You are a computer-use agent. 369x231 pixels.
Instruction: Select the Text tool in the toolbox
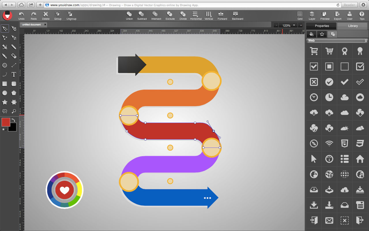click(13, 74)
